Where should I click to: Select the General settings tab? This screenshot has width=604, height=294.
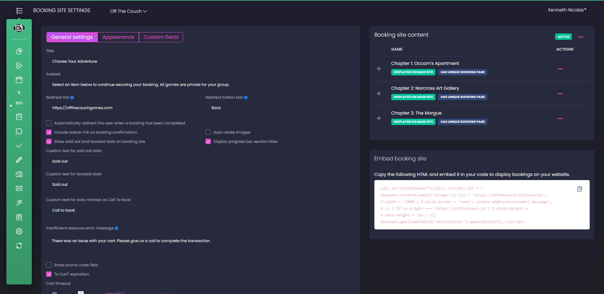click(72, 37)
